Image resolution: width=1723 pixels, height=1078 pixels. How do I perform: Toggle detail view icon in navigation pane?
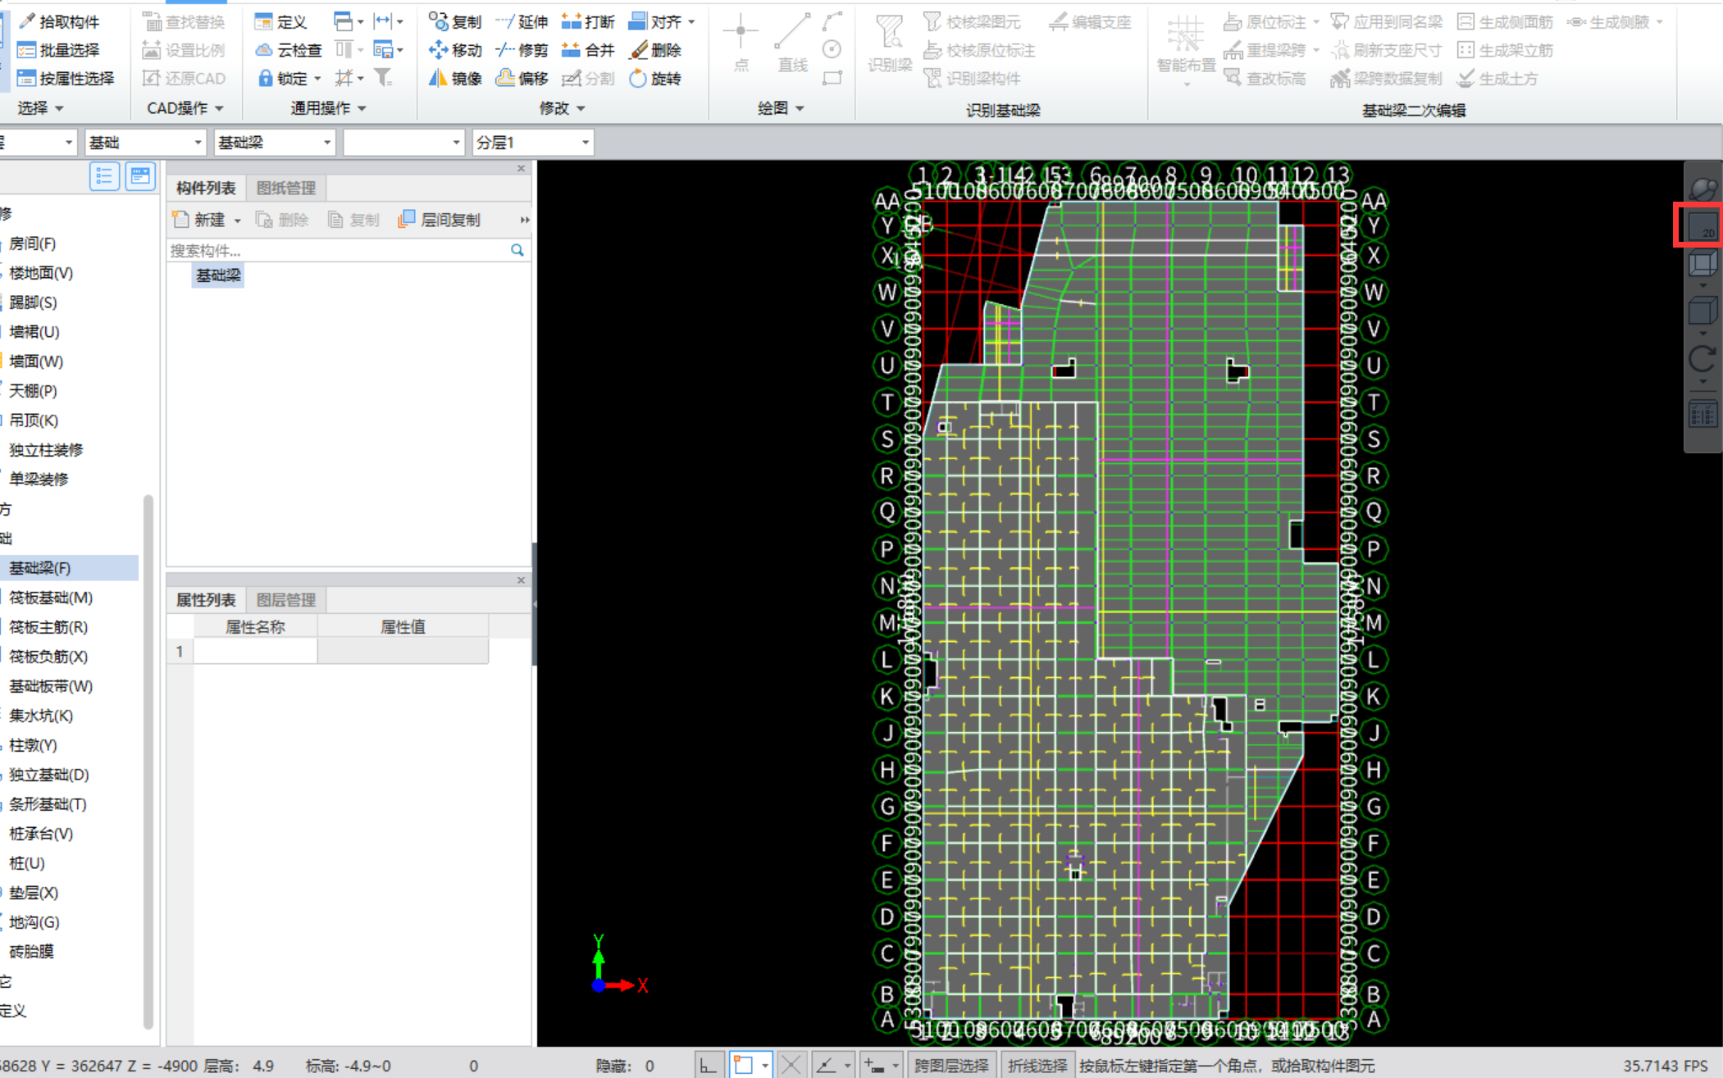(140, 175)
